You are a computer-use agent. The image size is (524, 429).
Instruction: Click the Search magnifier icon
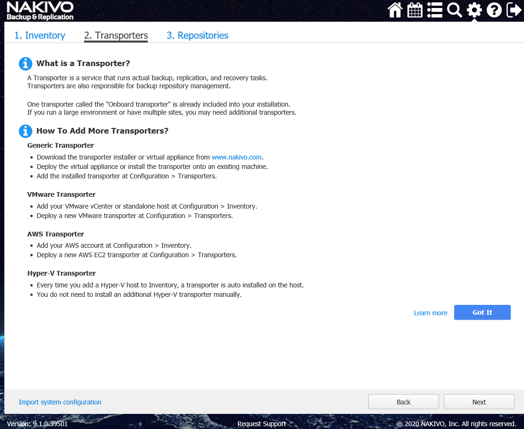point(454,10)
